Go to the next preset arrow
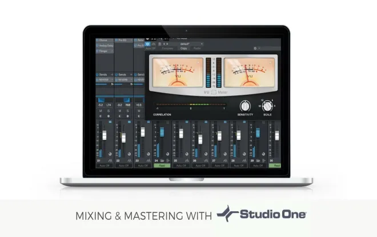The image size is (377, 237). pos(167,44)
